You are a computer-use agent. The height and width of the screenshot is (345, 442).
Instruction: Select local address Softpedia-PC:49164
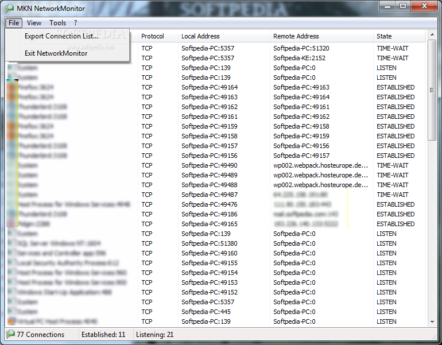pos(210,87)
